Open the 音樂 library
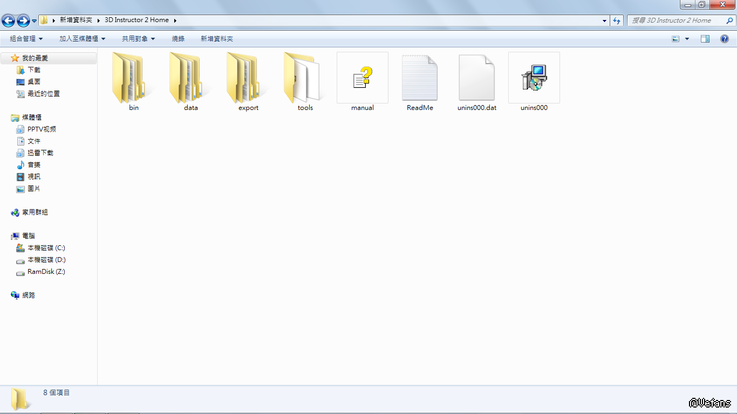Viewport: 737px width, 414px height. click(x=34, y=165)
